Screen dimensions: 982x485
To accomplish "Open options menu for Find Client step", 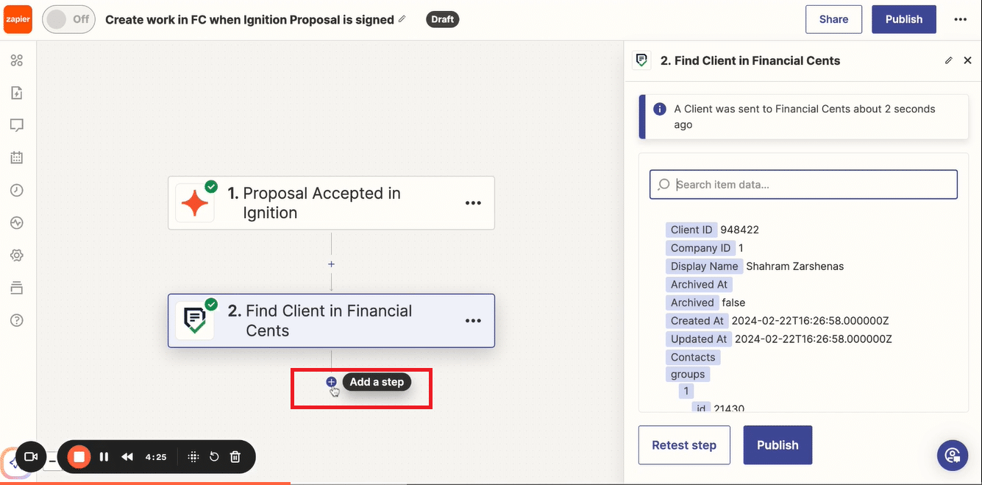I will pos(473,321).
